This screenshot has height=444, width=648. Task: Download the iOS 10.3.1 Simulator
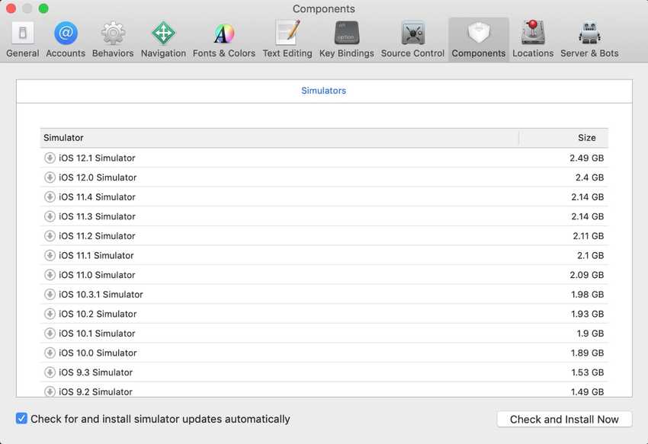[50, 294]
